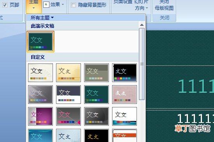Toggle the 页脚 checkbox
Viewport: 214px width, 142px height.
(5, 5)
